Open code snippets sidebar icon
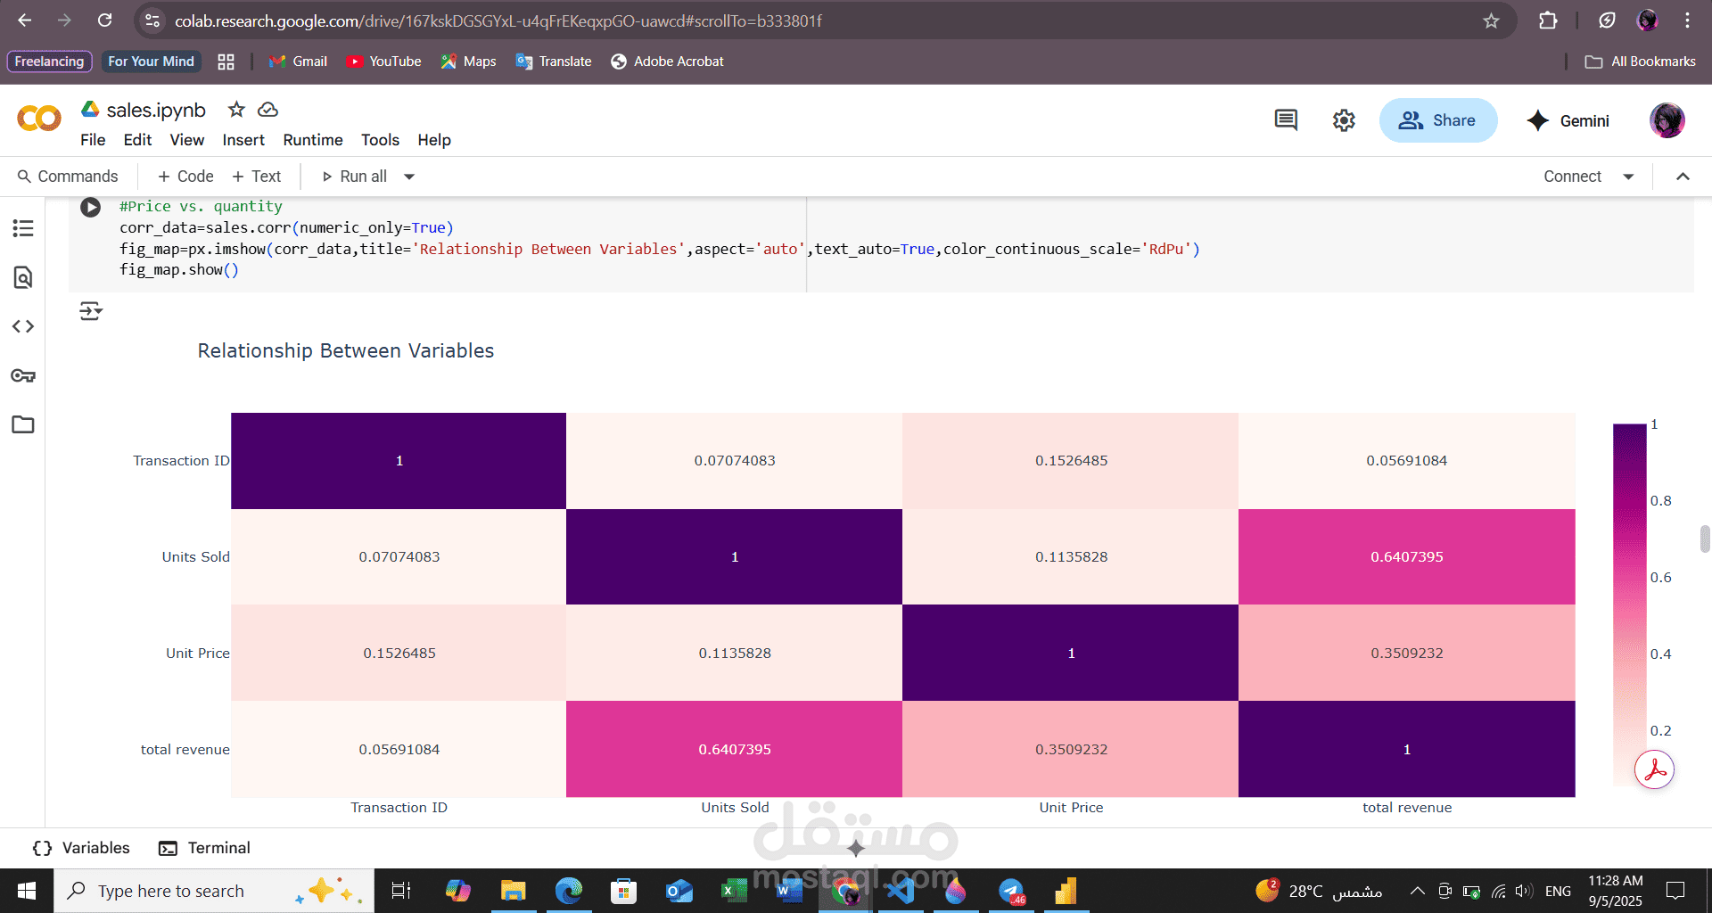Viewport: 1712px width, 913px height. [23, 326]
